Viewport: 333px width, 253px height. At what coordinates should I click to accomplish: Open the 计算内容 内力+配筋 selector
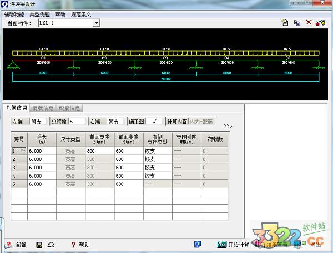pyautogui.click(x=201, y=122)
